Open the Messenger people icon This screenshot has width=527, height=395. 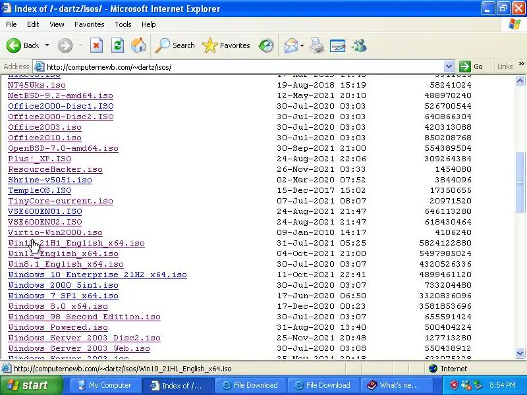[359, 45]
